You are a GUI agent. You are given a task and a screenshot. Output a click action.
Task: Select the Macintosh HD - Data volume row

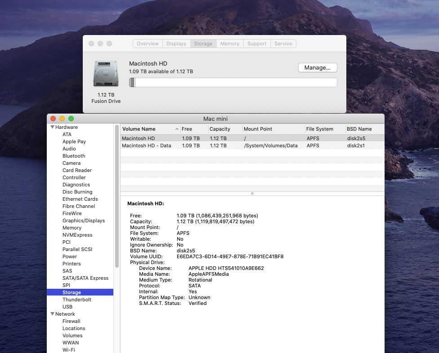pos(252,146)
